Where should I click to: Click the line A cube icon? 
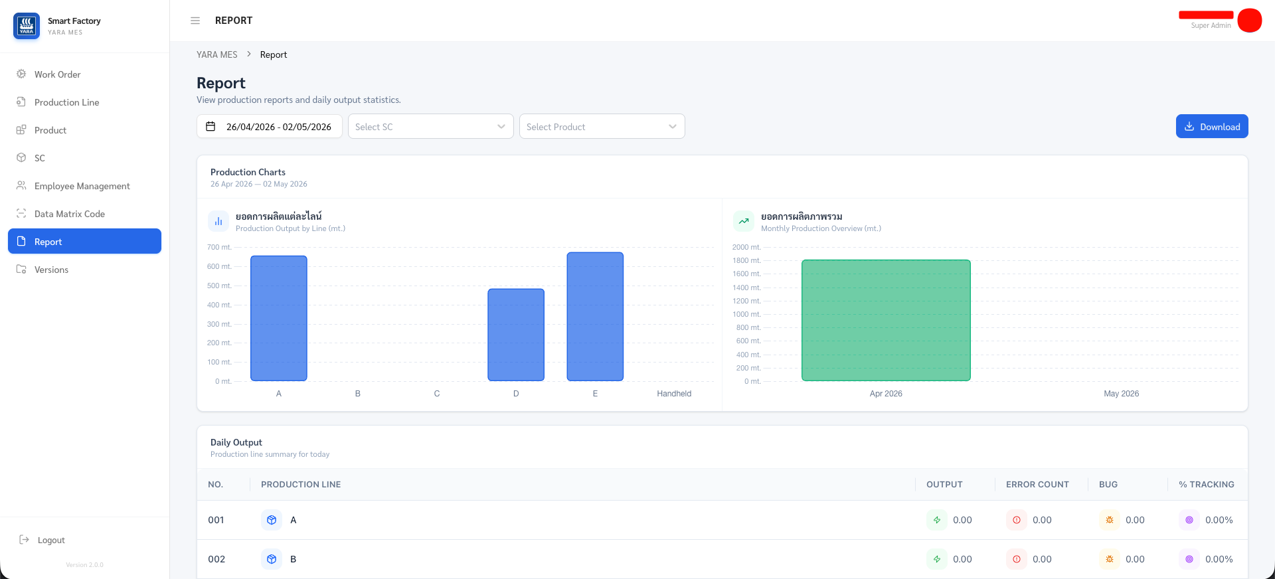pos(272,520)
